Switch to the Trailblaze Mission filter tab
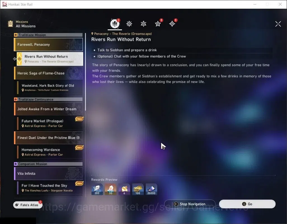Viewport: 287px width, 224px height. pos(129,24)
